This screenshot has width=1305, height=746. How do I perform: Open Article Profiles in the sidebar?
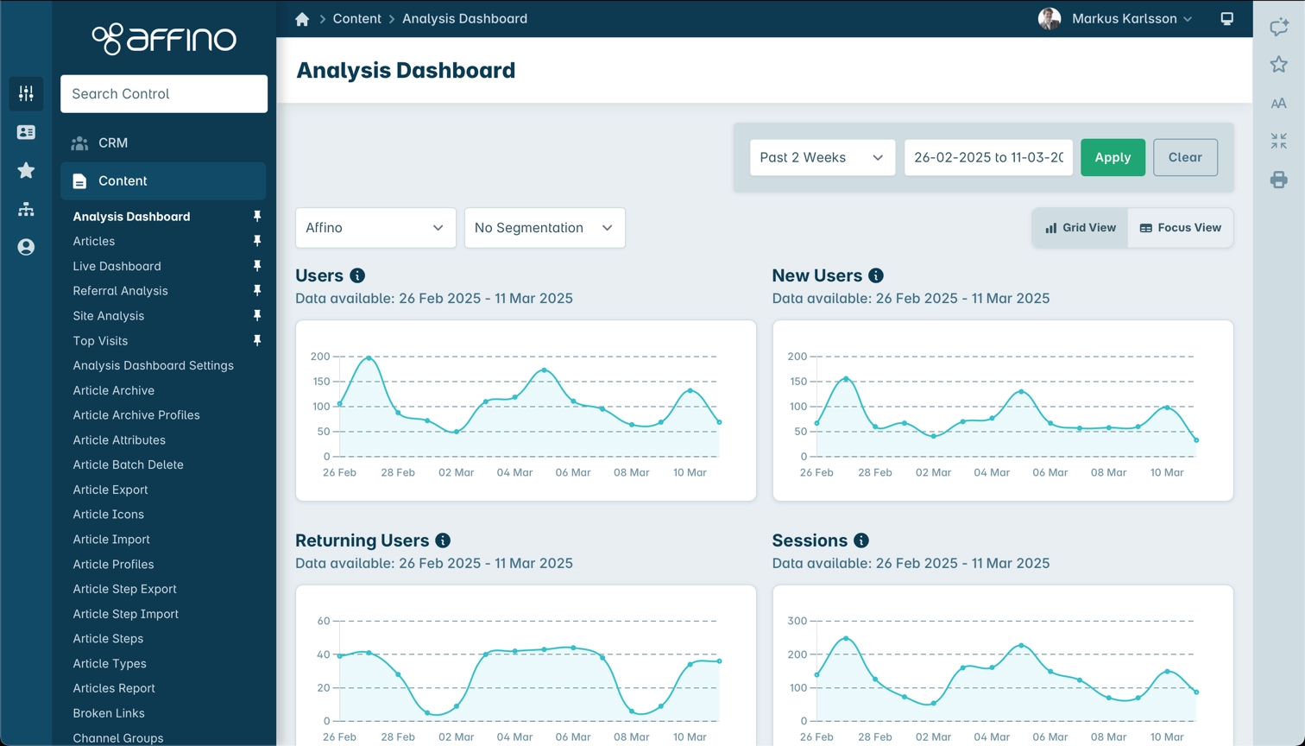click(x=113, y=565)
